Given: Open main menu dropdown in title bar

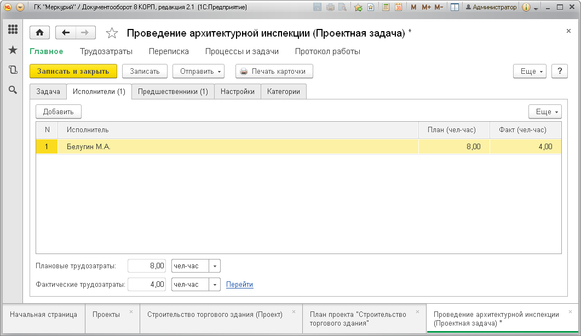Looking at the screenshot, I should coord(20,7).
